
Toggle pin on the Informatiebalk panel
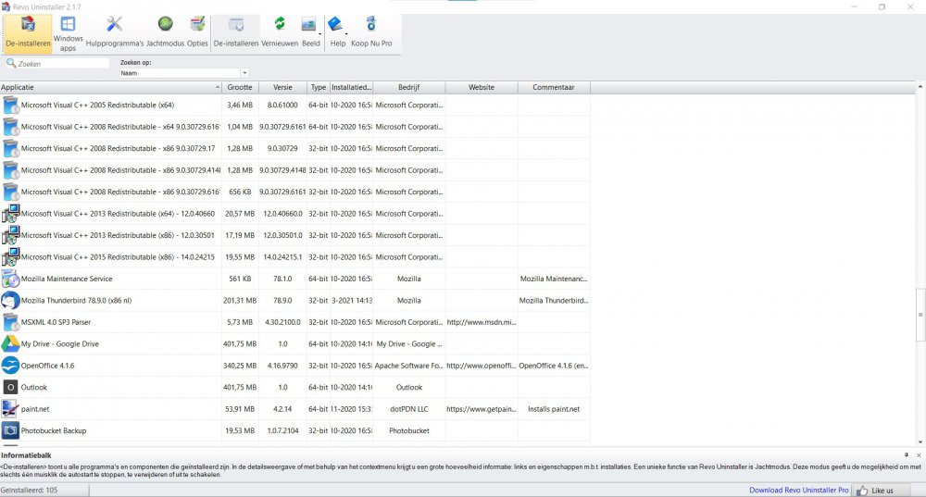[x=906, y=455]
